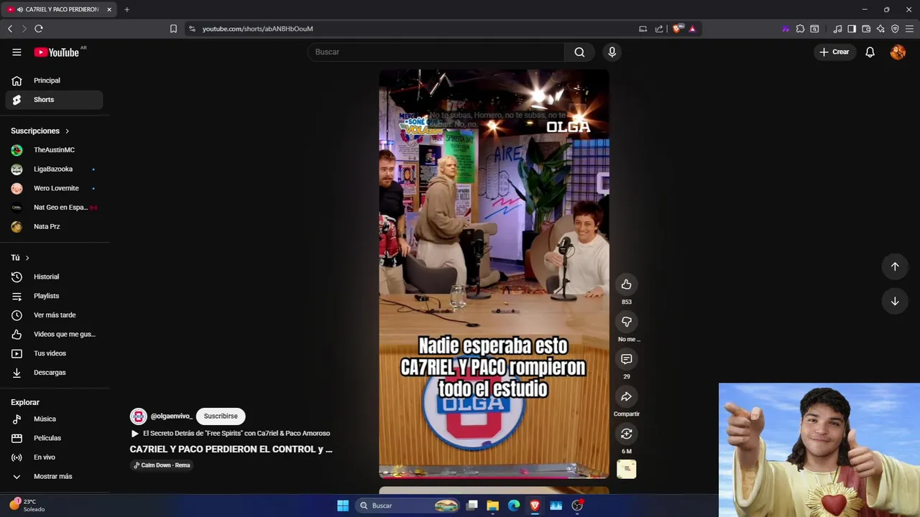Open Nata Prz subscription channel
This screenshot has height=517, width=920.
pyautogui.click(x=54, y=226)
